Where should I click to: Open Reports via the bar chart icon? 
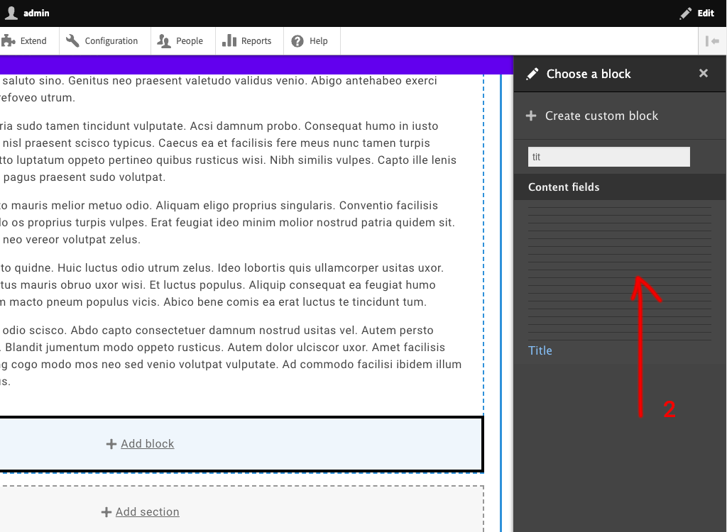coord(229,40)
